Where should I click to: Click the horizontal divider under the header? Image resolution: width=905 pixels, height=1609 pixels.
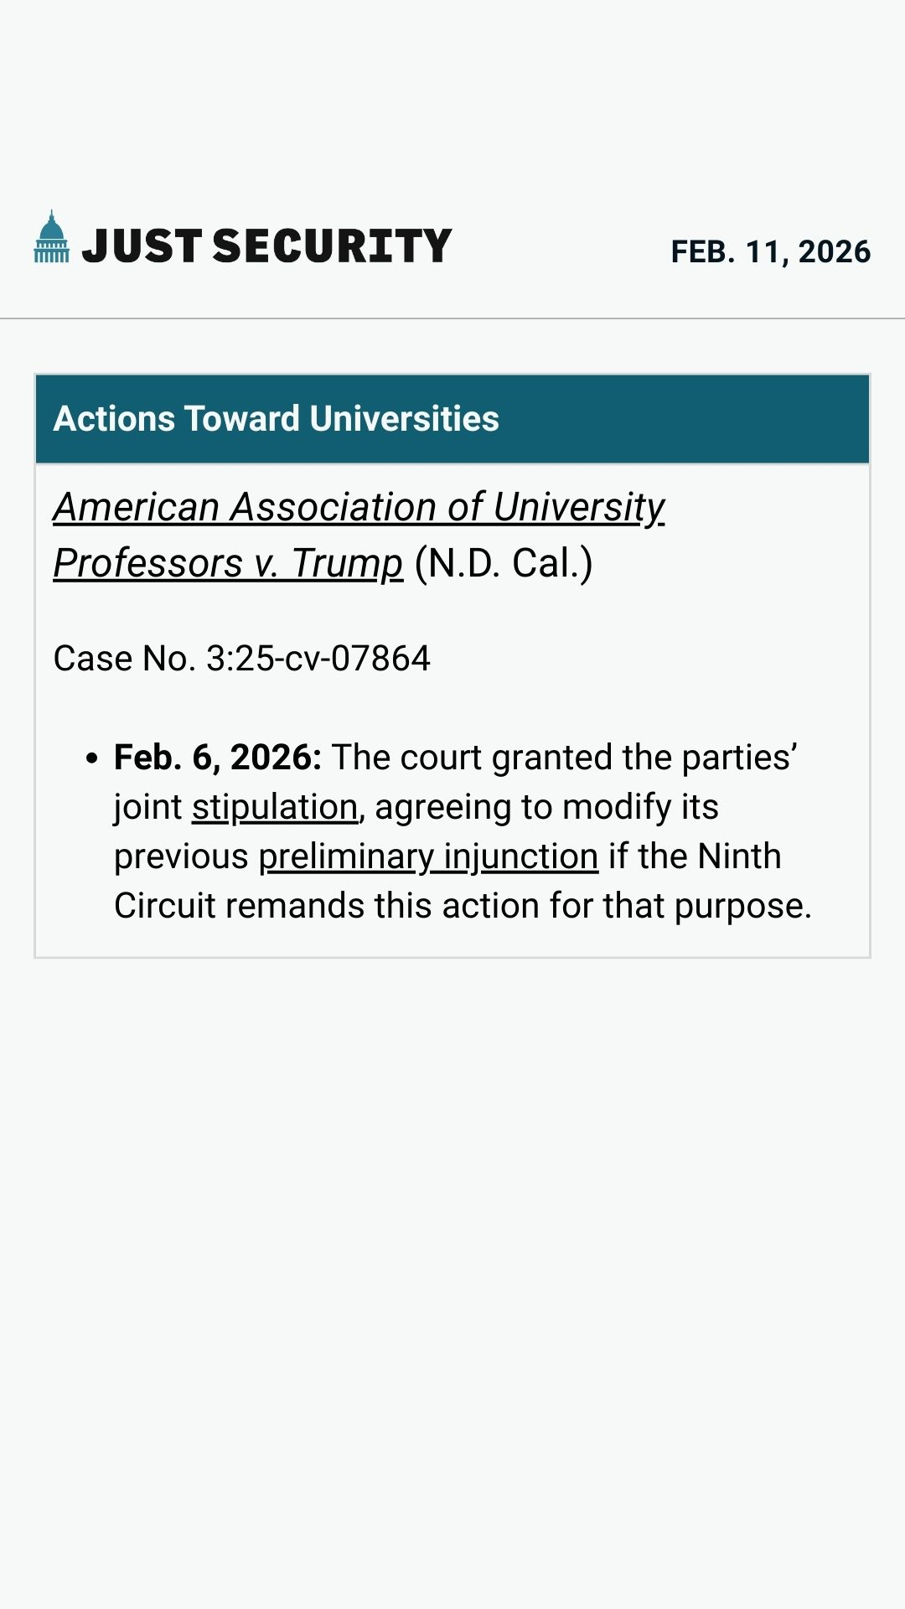pyautogui.click(x=452, y=318)
